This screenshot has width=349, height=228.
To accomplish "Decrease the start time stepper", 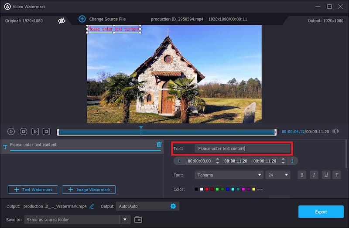I will coord(217,163).
